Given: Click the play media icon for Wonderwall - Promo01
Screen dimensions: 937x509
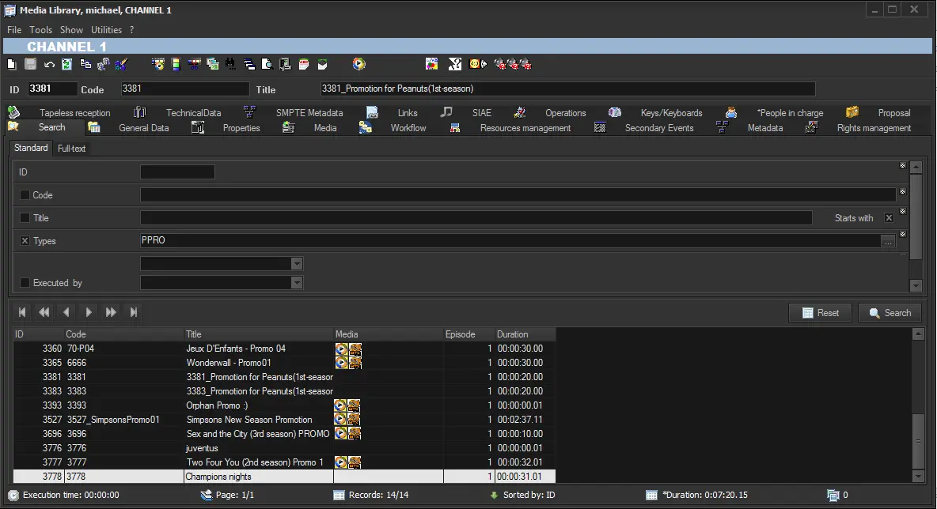Looking at the screenshot, I should [341, 363].
